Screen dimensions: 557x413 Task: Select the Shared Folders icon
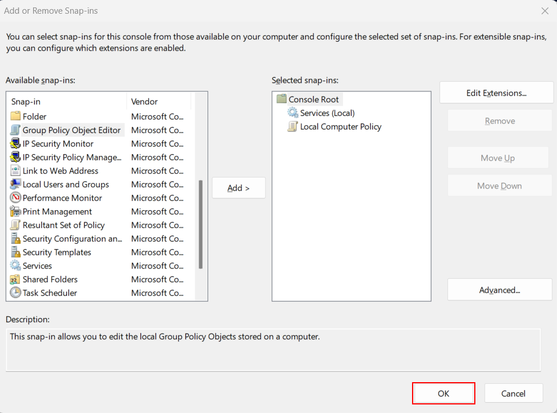point(15,279)
